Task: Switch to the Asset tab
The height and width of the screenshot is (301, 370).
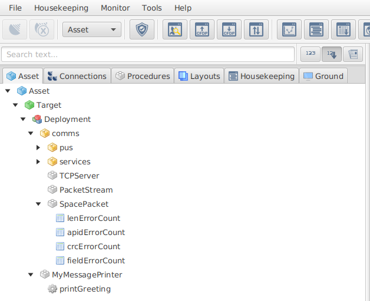Action: click(x=22, y=76)
